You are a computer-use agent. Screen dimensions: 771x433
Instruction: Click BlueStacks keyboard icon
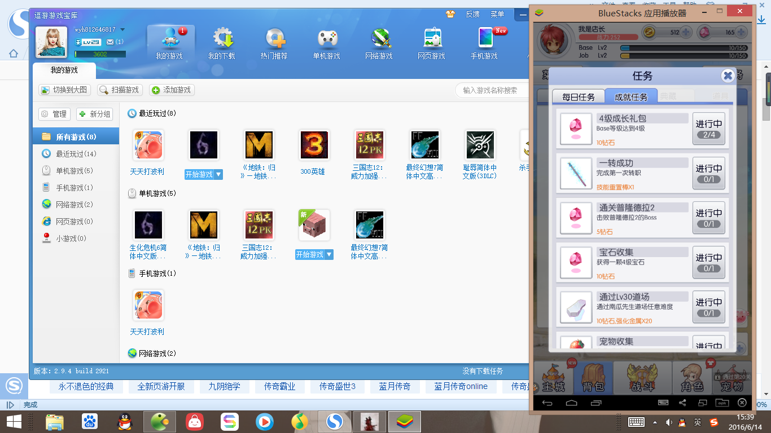pos(664,403)
